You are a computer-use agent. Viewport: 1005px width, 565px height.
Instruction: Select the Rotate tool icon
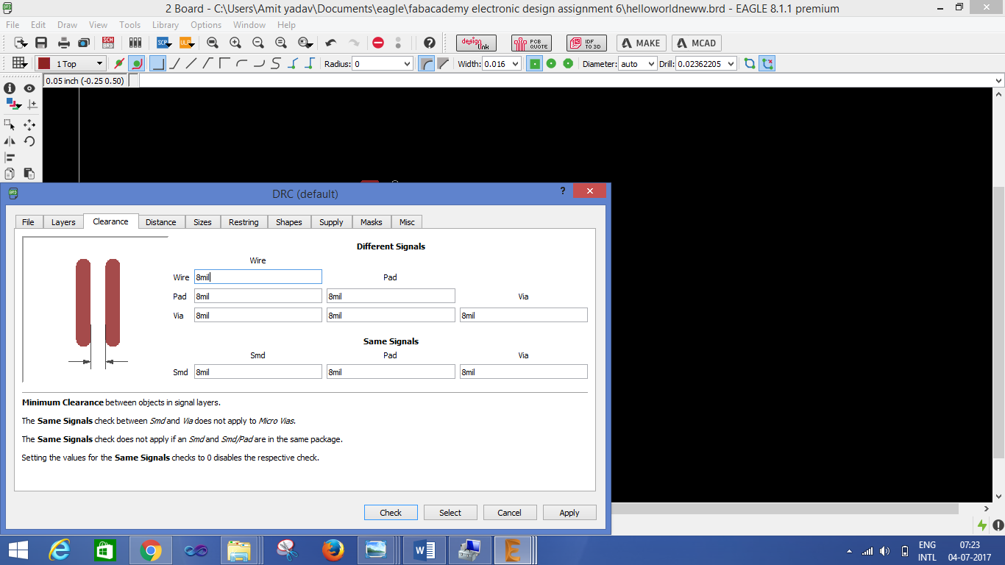coord(29,141)
